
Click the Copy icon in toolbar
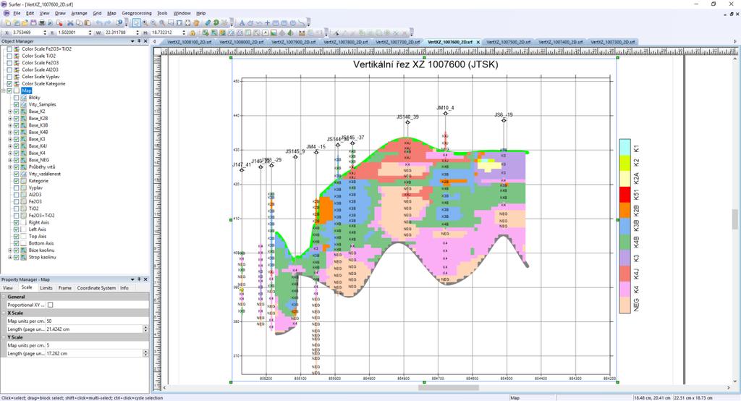coord(79,22)
